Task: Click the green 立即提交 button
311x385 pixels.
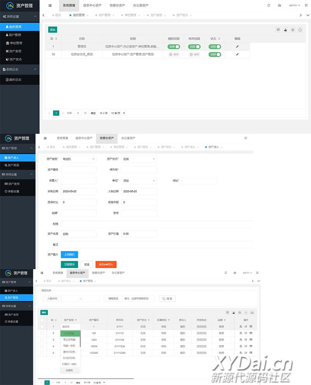Action: coord(70,265)
